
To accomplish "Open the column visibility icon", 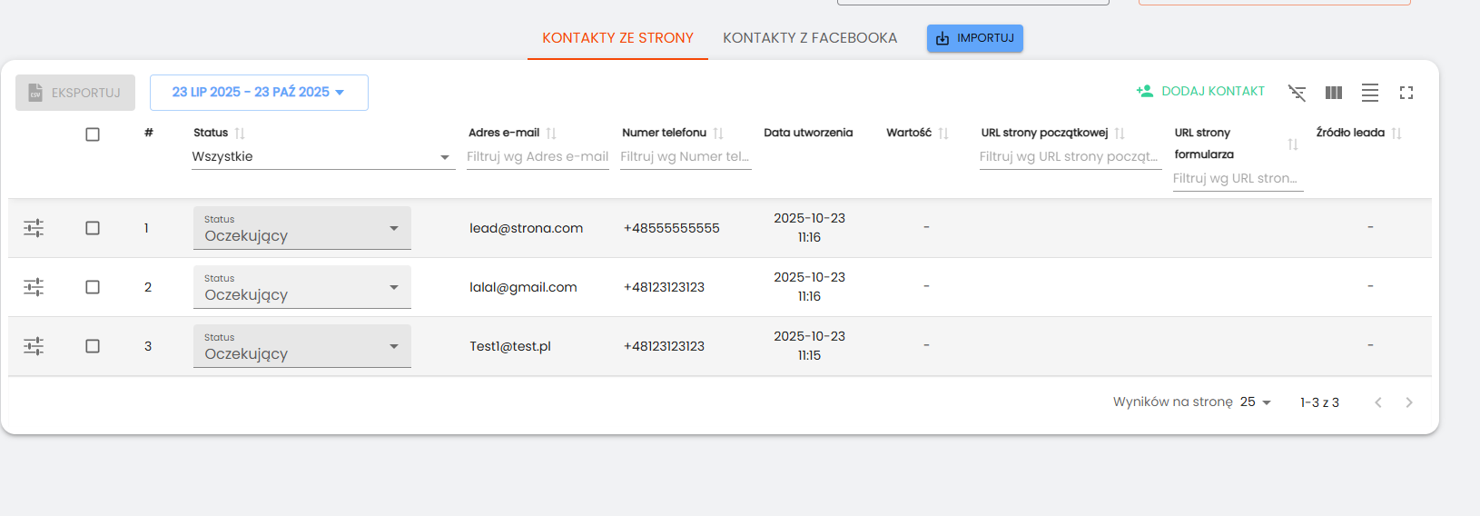I will (x=1333, y=93).
